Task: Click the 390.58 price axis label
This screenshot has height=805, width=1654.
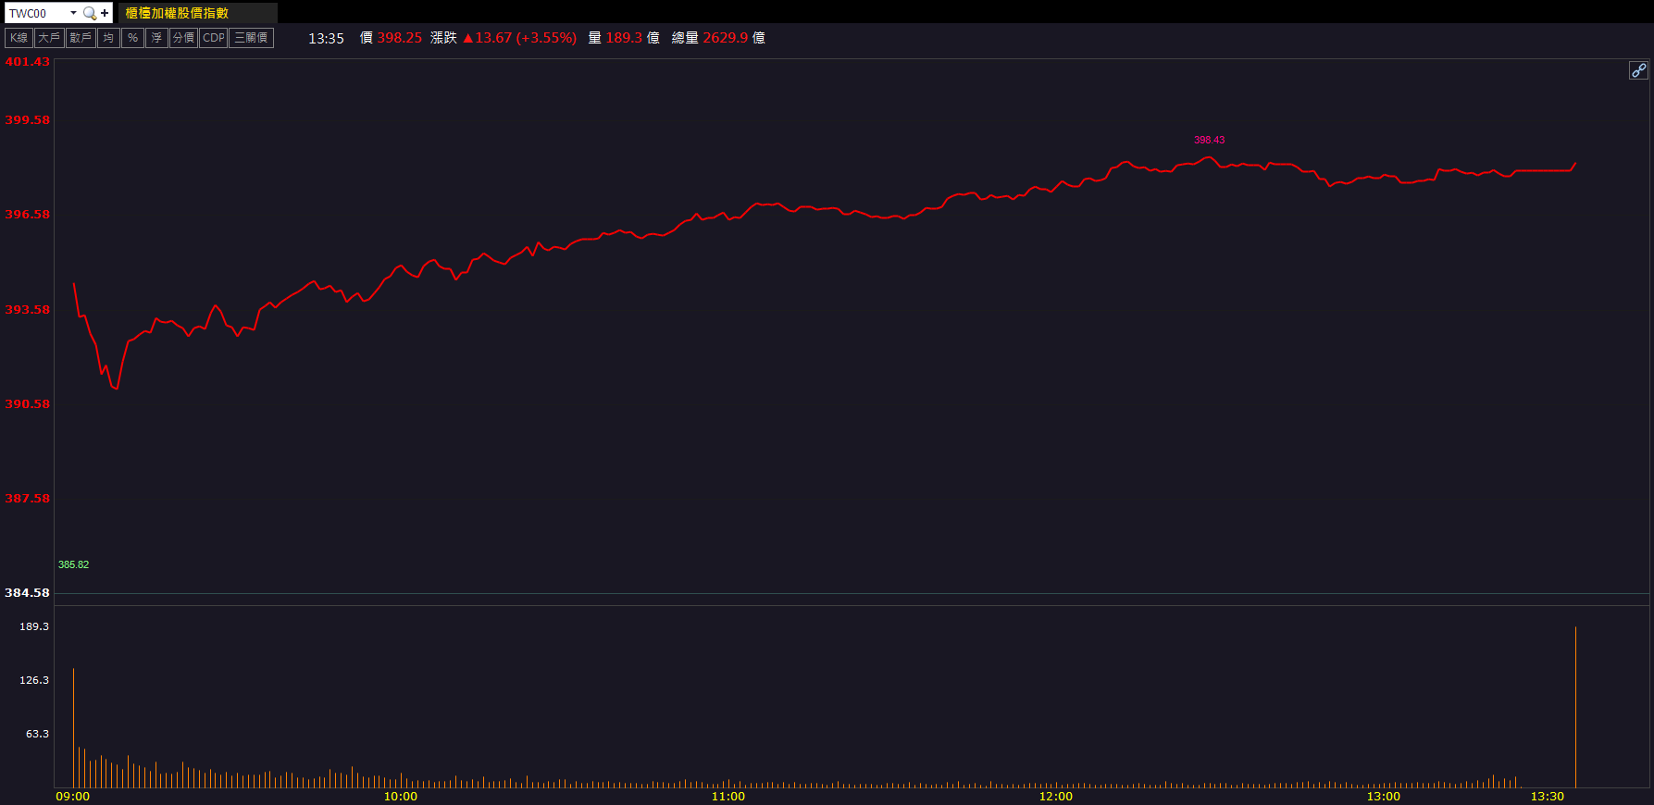Action: pyautogui.click(x=28, y=404)
